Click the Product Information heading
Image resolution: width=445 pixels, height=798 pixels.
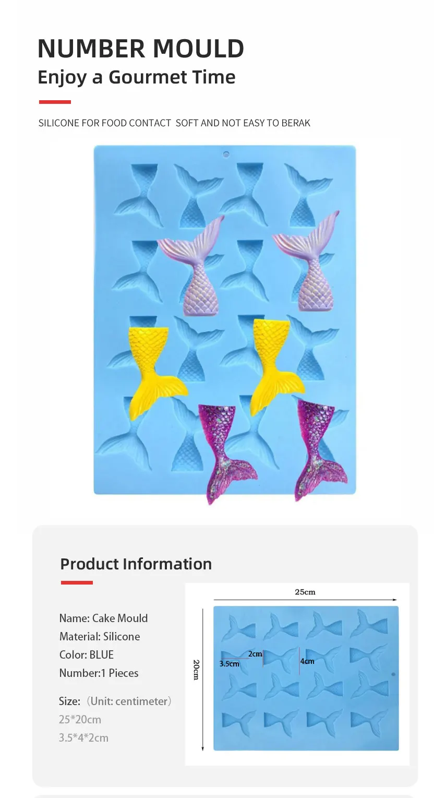pos(136,564)
